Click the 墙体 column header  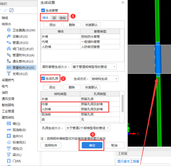[x=61, y=32]
